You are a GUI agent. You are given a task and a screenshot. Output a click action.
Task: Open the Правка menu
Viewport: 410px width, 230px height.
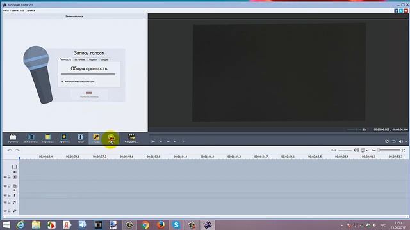tap(14, 11)
